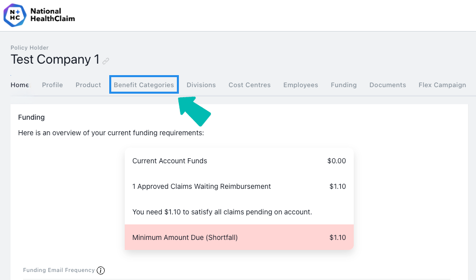476x280 pixels.
Task: Click the National HealthClaim brand name text
Action: pos(53,15)
